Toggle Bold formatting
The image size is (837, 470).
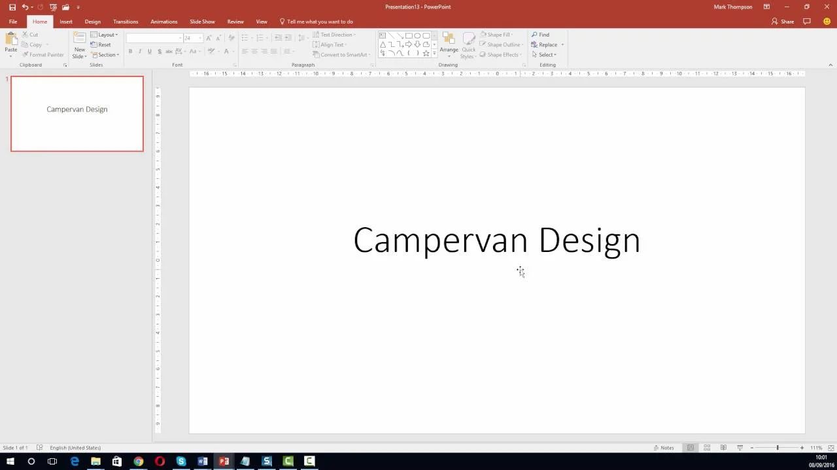[130, 51]
